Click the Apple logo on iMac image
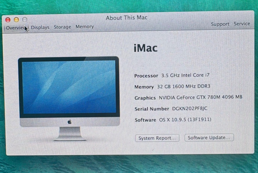The height and width of the screenshot is (173, 258). pos(69,122)
